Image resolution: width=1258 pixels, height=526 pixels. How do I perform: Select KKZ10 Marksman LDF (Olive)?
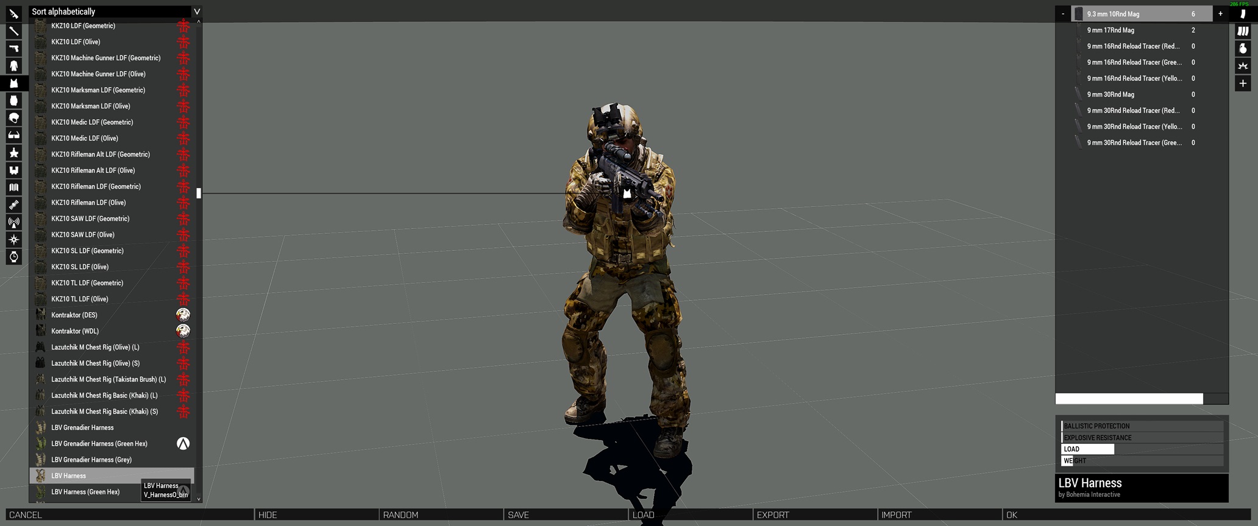point(112,106)
